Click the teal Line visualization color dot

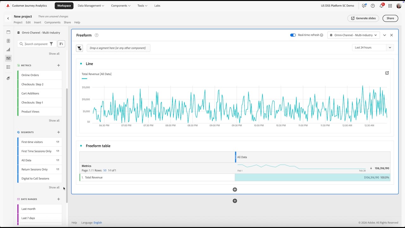pos(81,64)
